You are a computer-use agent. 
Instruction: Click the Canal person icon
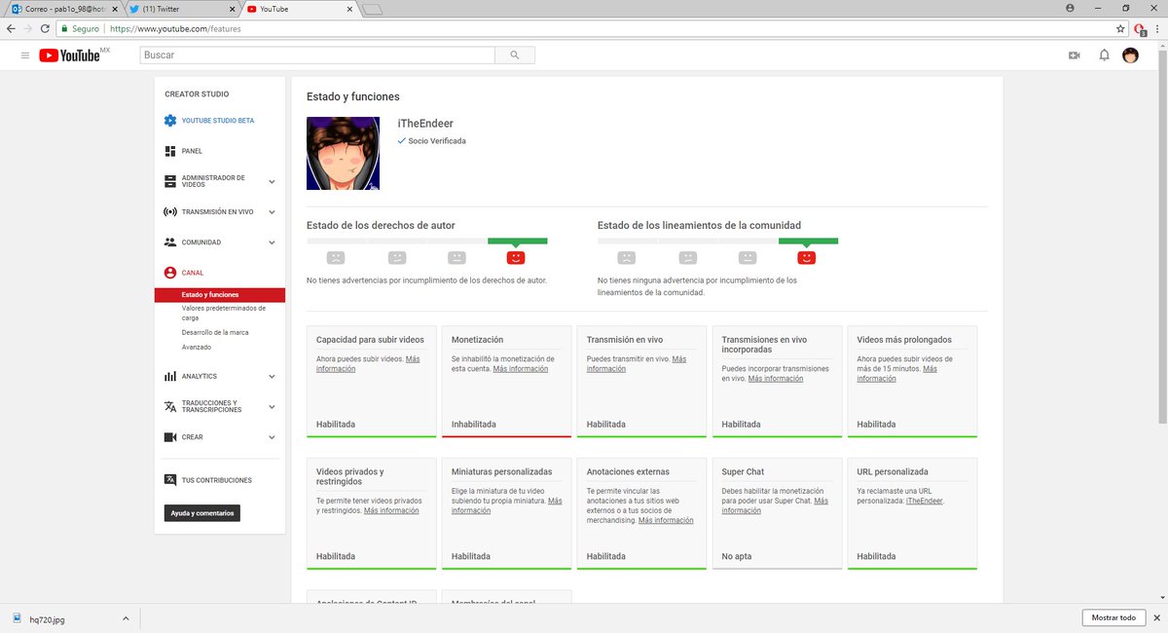[170, 273]
